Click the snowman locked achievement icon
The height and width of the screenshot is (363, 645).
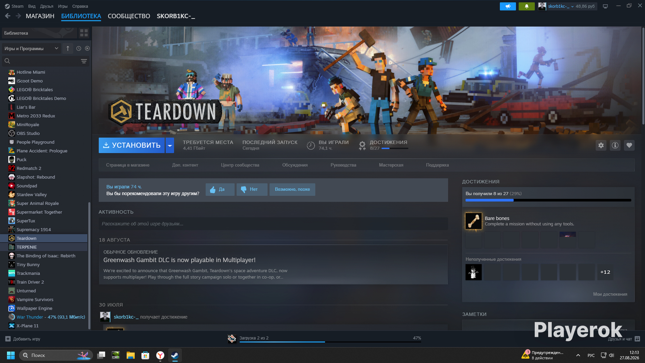[473, 272]
